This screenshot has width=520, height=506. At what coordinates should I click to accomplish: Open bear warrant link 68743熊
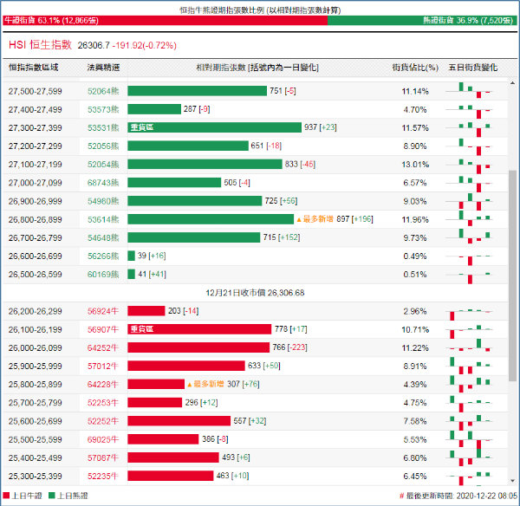click(103, 183)
